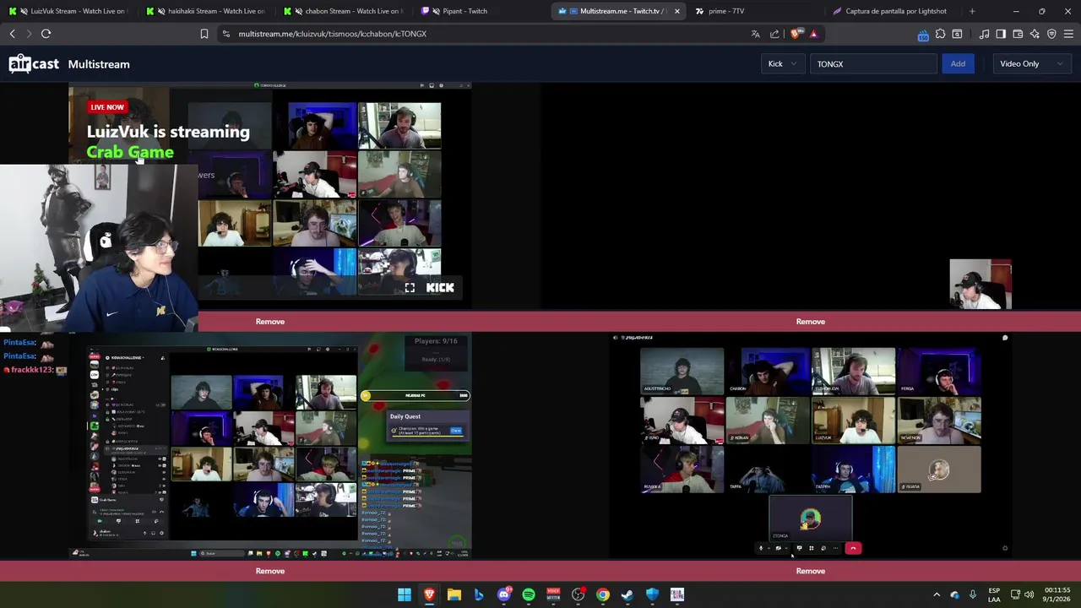Image resolution: width=1081 pixels, height=608 pixels.
Task: Click the multistream.me address bar URL
Action: 332,34
